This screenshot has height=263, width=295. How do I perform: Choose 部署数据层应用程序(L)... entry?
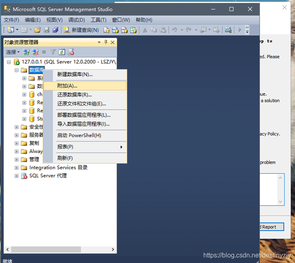84,115
